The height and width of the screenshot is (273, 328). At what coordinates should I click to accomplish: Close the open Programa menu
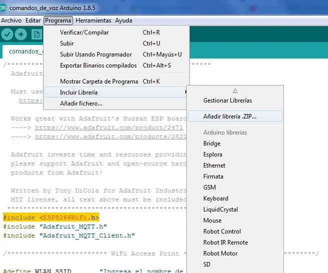coord(58,20)
